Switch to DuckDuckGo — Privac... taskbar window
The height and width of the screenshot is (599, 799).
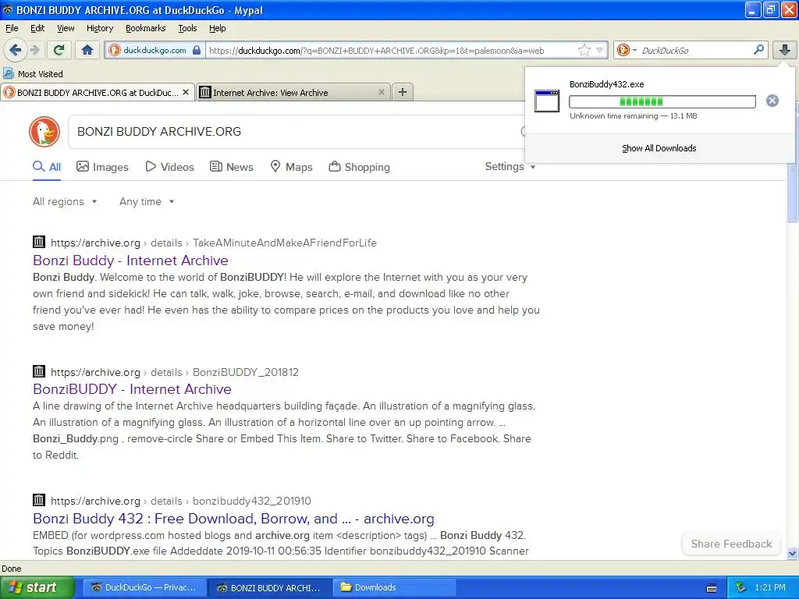(x=144, y=587)
